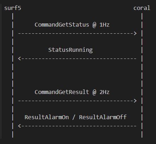The width and height of the screenshot is (156, 144).
Task: Click the slash between ResultAlarmOn and ResultAlarmOff
Action: (74, 117)
